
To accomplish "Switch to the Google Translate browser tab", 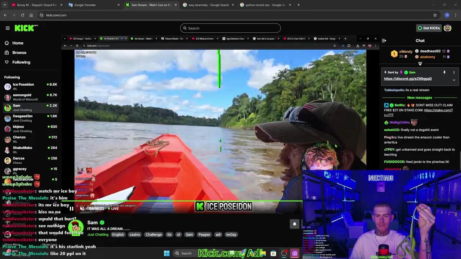I will pos(94,5).
